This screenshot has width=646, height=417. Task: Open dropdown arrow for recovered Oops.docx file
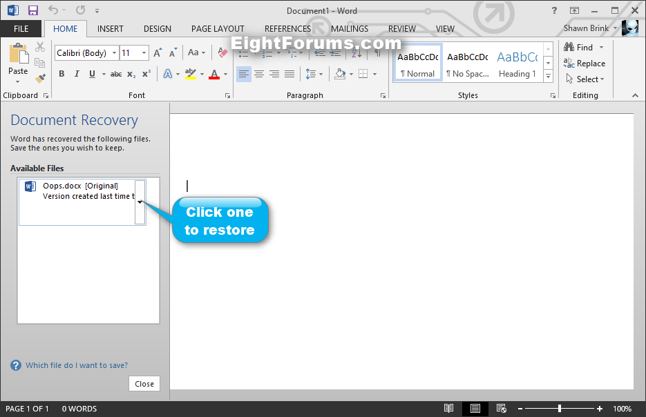(140, 202)
